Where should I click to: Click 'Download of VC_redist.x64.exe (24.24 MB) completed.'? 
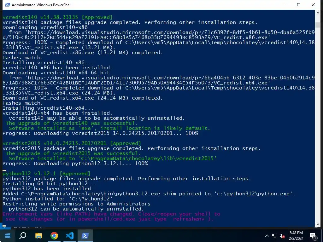[83, 98]
